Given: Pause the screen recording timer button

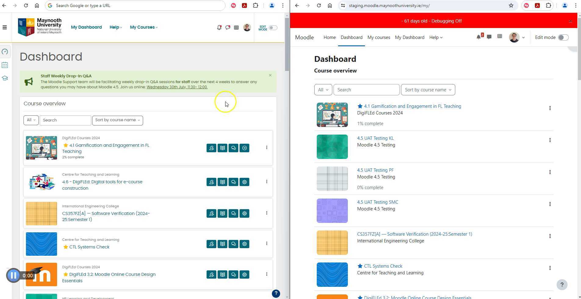Looking at the screenshot, I should coord(13,276).
